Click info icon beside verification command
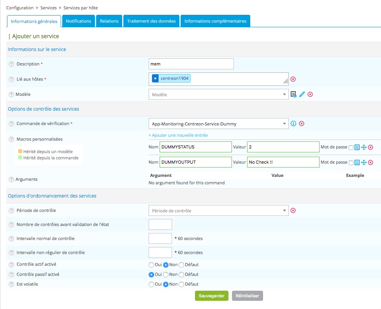The height and width of the screenshot is (309, 381). [x=293, y=124]
